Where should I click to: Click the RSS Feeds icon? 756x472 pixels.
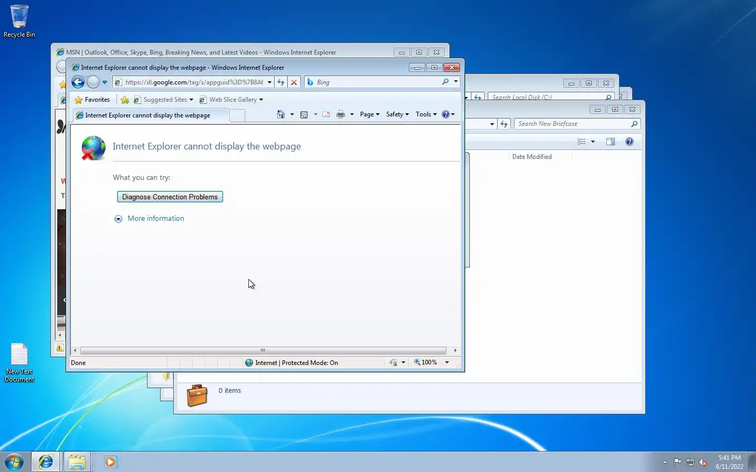304,114
